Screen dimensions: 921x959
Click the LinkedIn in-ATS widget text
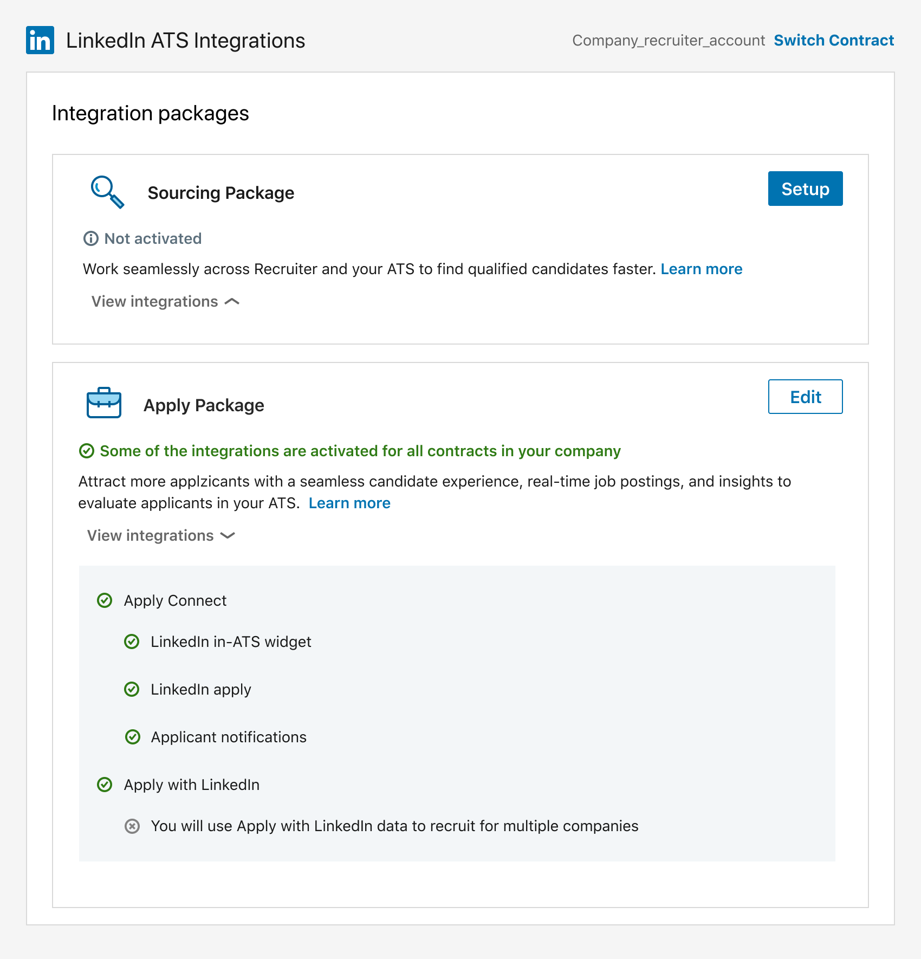[x=231, y=642]
